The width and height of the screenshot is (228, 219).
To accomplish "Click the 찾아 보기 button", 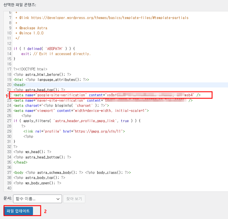I will [x=74, y=199].
